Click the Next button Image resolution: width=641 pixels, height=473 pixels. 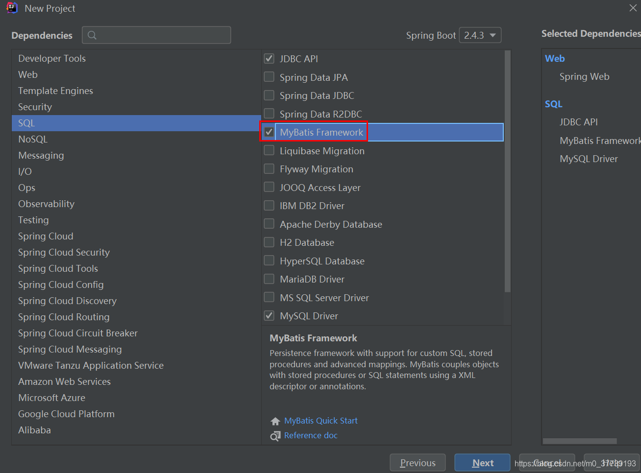[482, 463]
